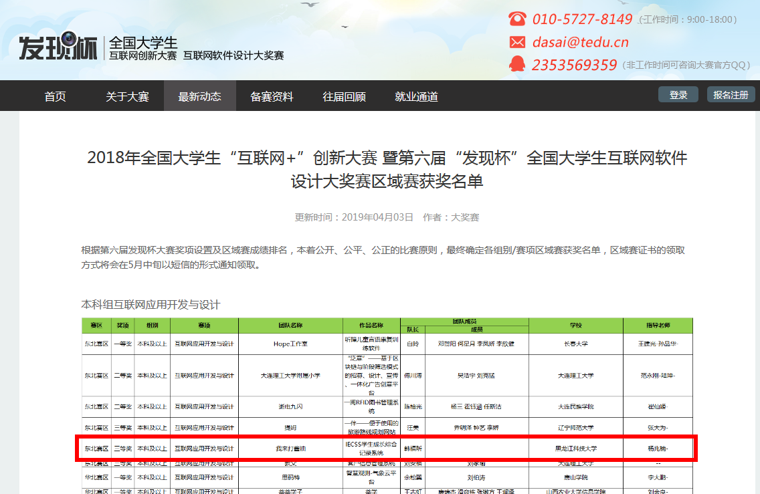Viewport: 760px width, 494px height.
Task: Click the phone number 010-5727-8149
Action: (x=582, y=19)
